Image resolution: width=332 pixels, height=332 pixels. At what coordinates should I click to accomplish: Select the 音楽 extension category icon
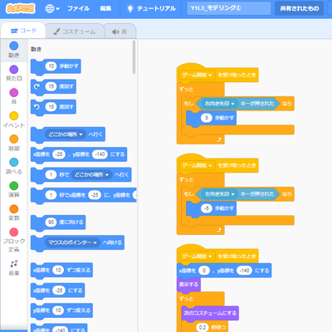click(14, 263)
